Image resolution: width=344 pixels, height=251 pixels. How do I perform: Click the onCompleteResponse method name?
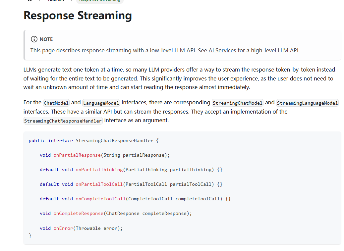[x=78, y=213]
